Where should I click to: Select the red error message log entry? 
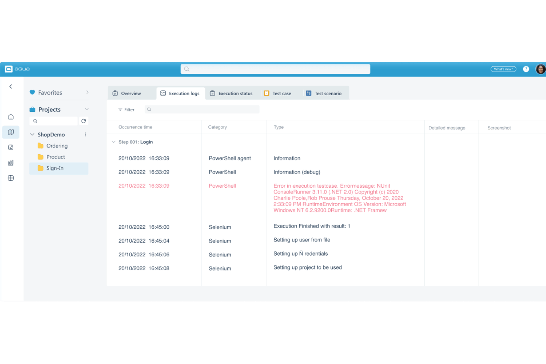[x=340, y=198]
